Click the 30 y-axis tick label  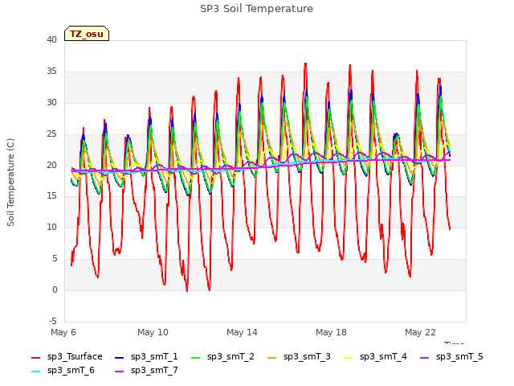[x=51, y=102]
